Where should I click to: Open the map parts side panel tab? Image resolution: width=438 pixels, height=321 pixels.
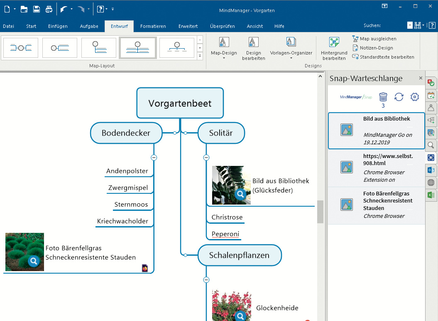coord(431,120)
